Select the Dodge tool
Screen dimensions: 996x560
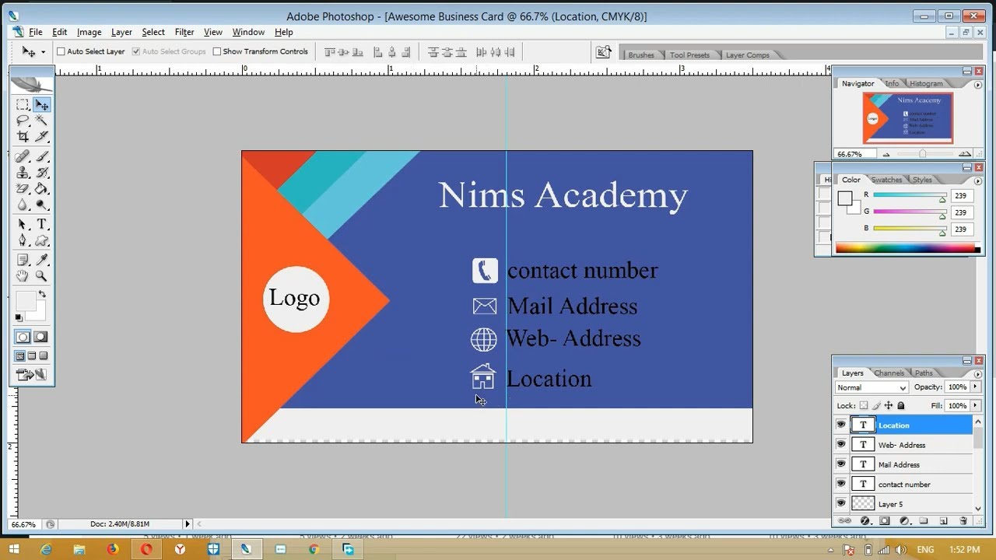pos(41,205)
